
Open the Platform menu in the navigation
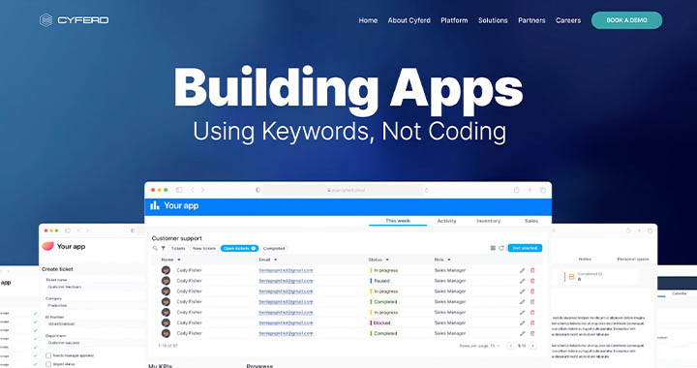(x=454, y=20)
